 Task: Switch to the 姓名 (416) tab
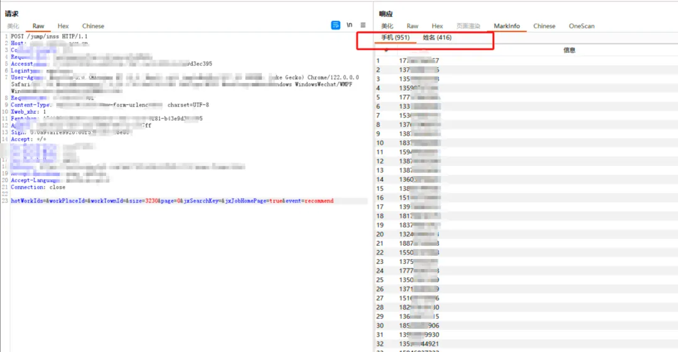pyautogui.click(x=437, y=38)
